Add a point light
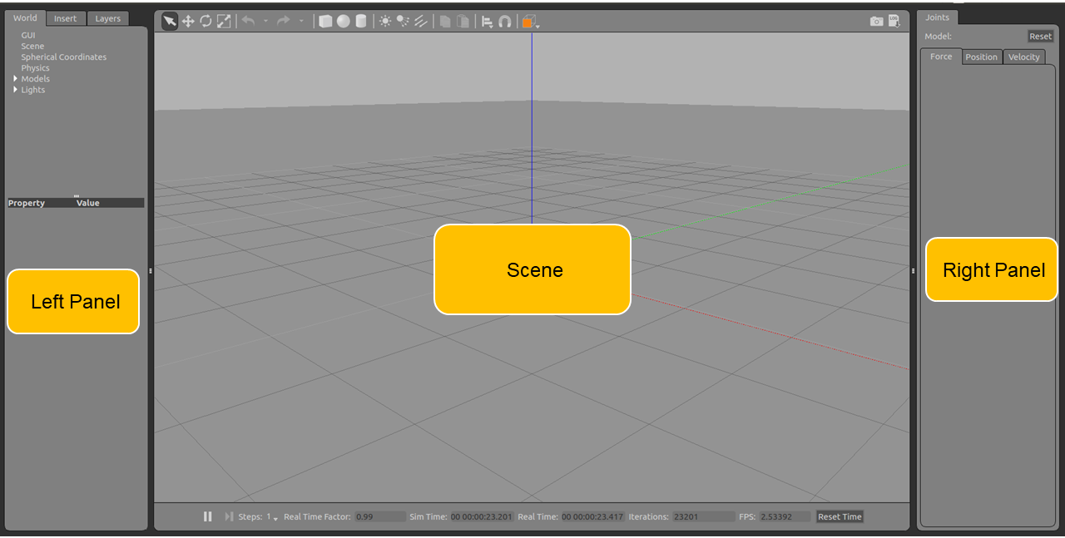 click(x=385, y=22)
